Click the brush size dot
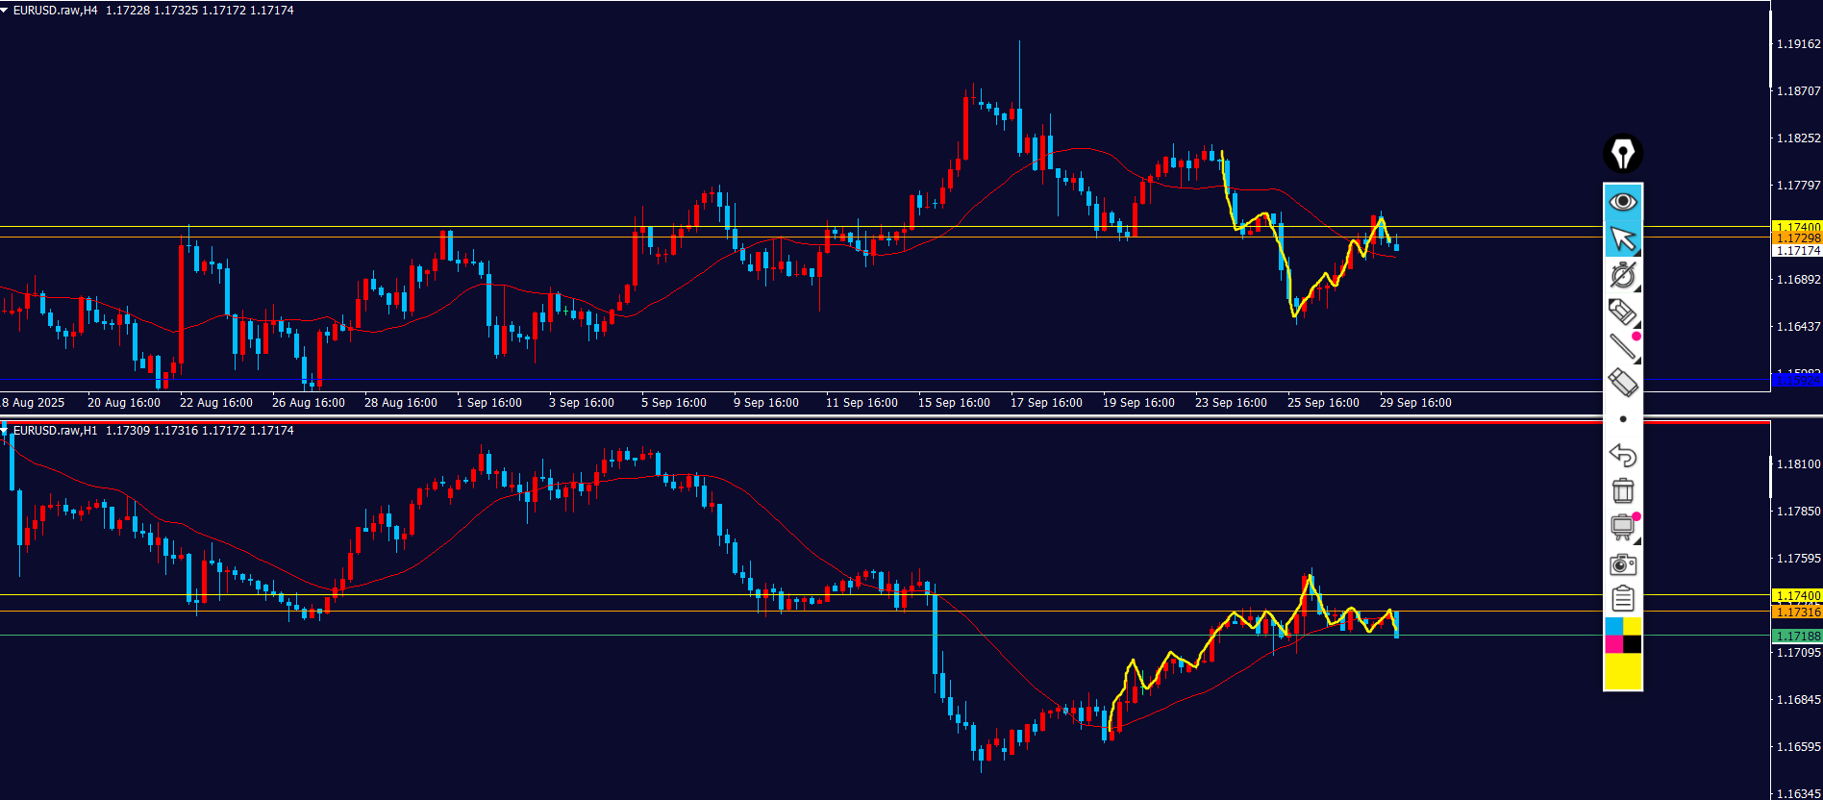This screenshot has height=800, width=1823. (x=1623, y=419)
